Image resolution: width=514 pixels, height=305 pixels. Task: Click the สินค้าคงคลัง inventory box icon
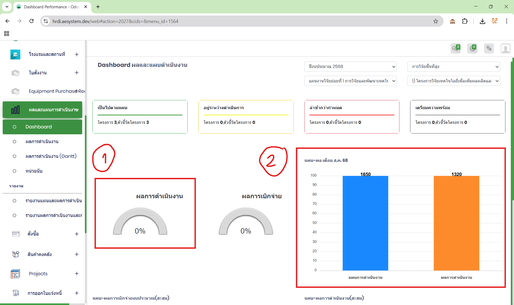[x=16, y=254]
